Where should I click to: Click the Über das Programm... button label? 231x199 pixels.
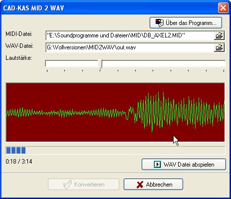191,23
